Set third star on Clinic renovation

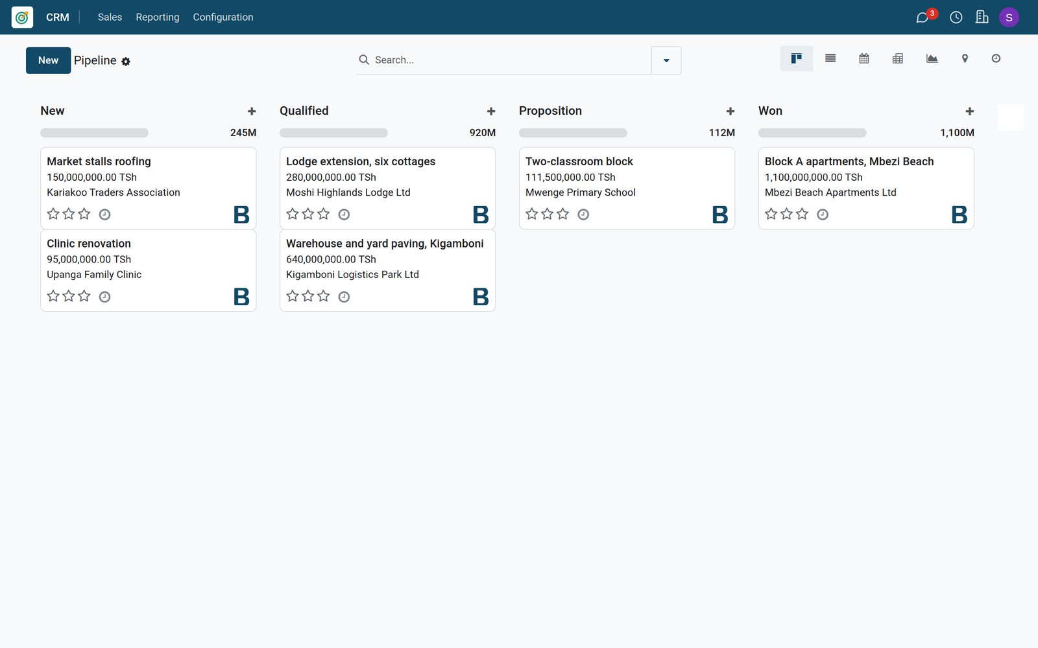click(x=84, y=296)
